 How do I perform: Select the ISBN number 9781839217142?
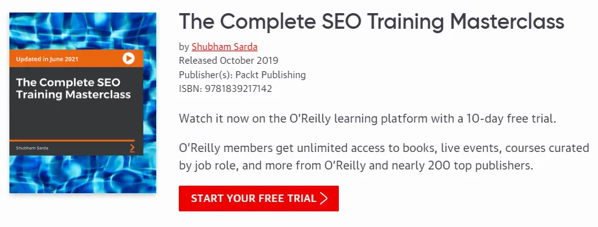[238, 89]
